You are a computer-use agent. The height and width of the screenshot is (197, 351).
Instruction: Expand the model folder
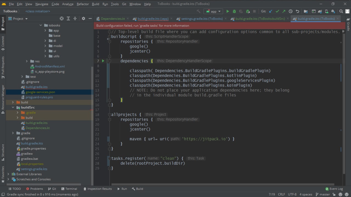click(x=46, y=46)
